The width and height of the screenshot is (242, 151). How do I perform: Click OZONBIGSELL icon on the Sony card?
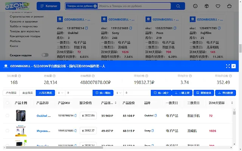(x=104, y=19)
